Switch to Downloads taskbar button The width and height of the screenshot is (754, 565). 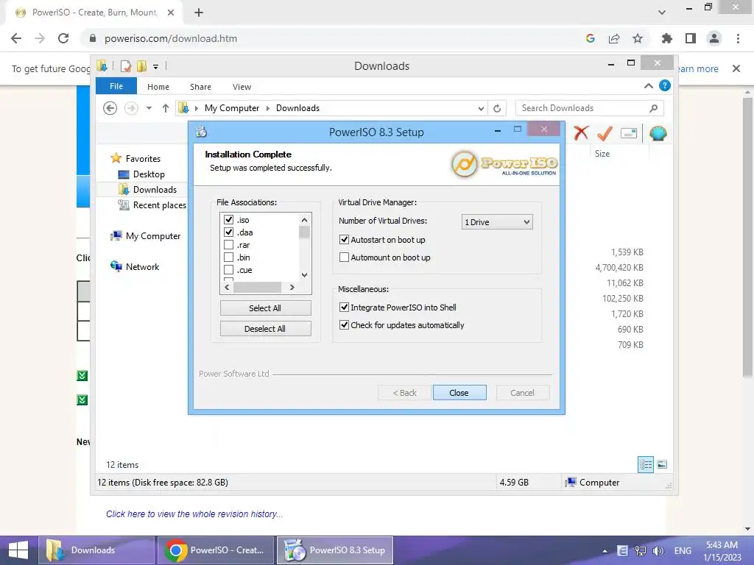pos(96,550)
